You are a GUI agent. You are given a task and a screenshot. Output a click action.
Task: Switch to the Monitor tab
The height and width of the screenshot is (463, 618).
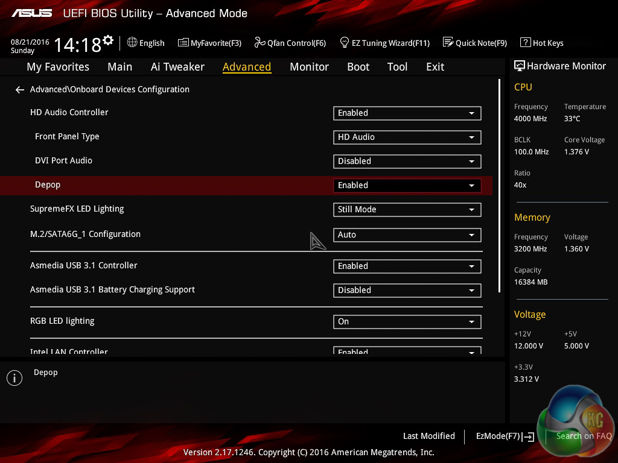point(309,67)
